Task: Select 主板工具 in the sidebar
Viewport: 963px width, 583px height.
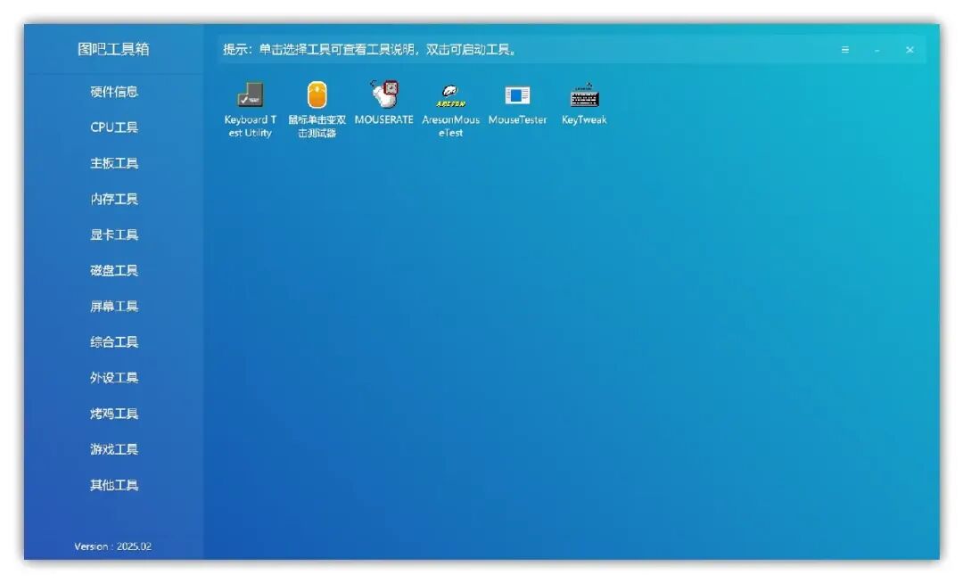Action: 113,163
